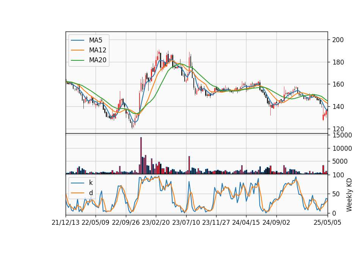This screenshot has height=262, width=364.
Task: Click the MA5 legend label
Action: click(x=96, y=40)
